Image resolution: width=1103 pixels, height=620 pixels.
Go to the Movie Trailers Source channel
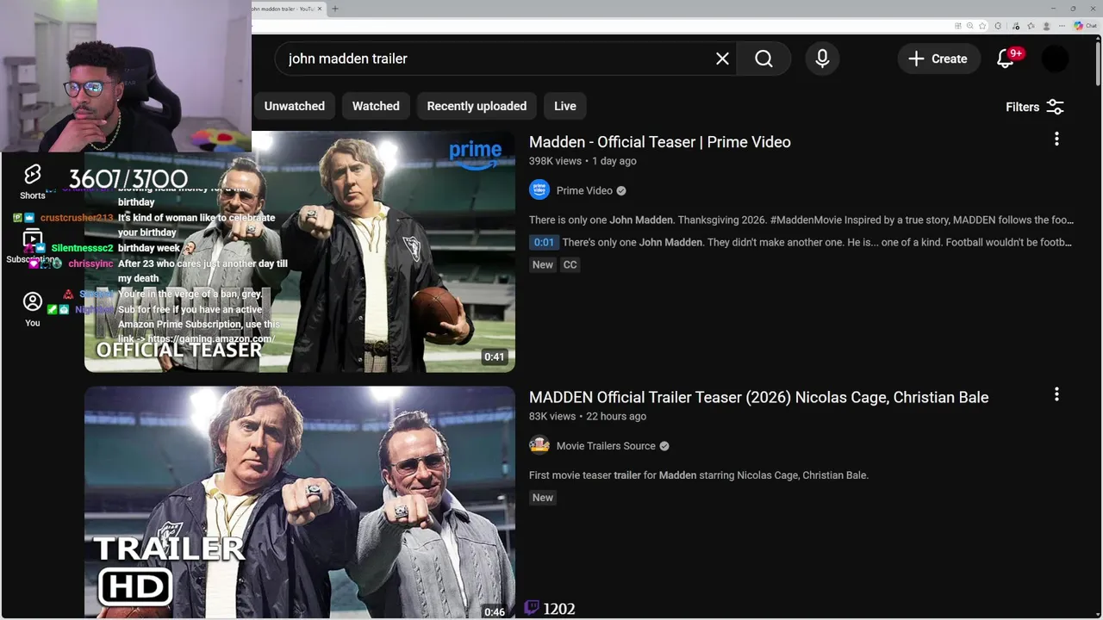[x=606, y=446]
